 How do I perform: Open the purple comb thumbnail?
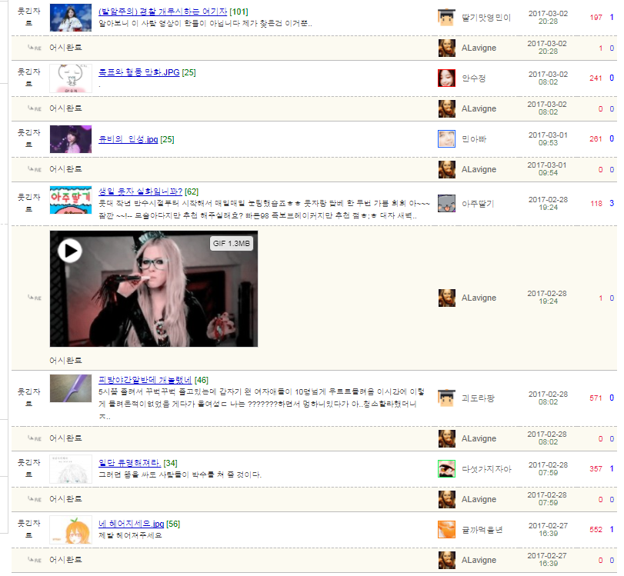[x=71, y=388]
